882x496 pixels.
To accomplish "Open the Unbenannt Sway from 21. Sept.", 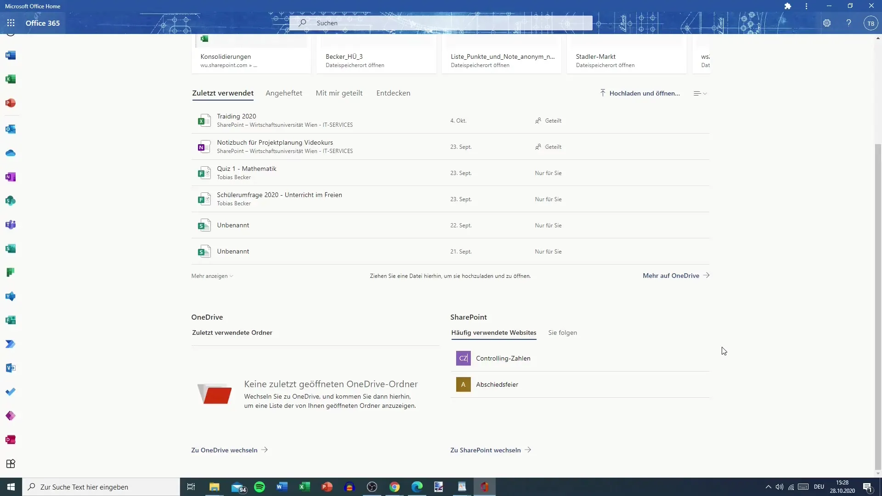I will 450,251.
